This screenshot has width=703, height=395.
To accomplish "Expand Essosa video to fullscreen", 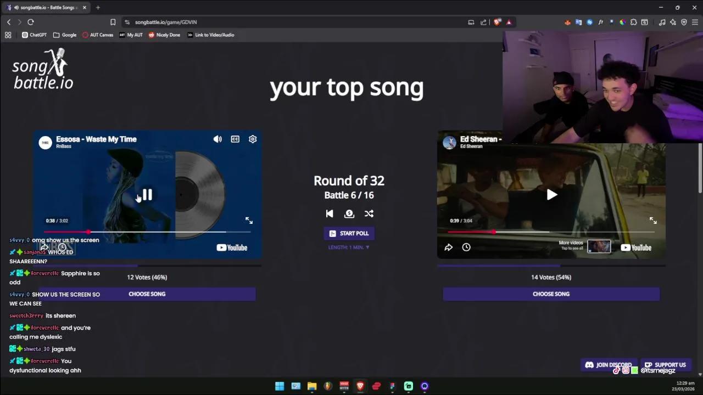I will [x=249, y=220].
